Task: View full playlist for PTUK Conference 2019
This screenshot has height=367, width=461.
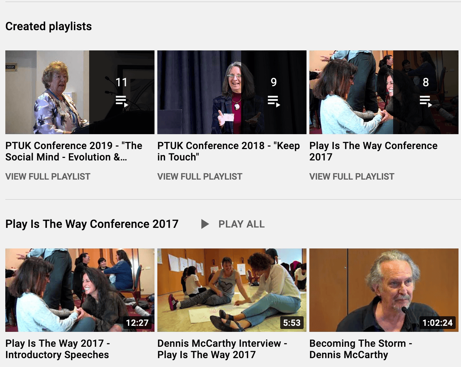Action: click(48, 176)
